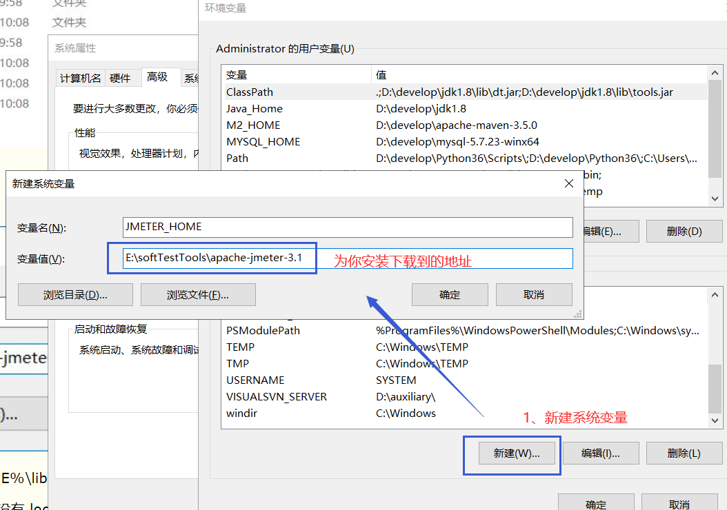Click the D:\auxiliary\ value cell
This screenshot has height=510, width=727.
click(x=406, y=397)
